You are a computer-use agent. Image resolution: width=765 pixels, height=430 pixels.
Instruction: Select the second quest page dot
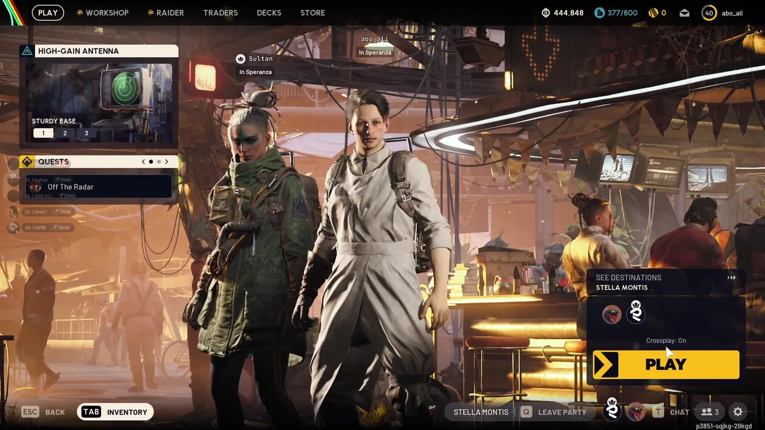click(x=158, y=162)
